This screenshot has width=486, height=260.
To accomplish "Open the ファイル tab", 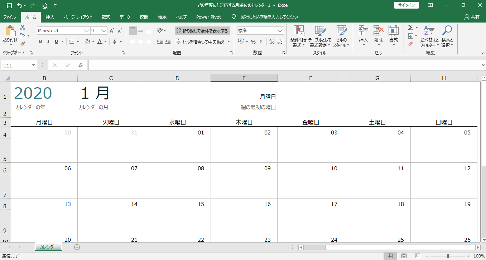I will [x=9, y=17].
